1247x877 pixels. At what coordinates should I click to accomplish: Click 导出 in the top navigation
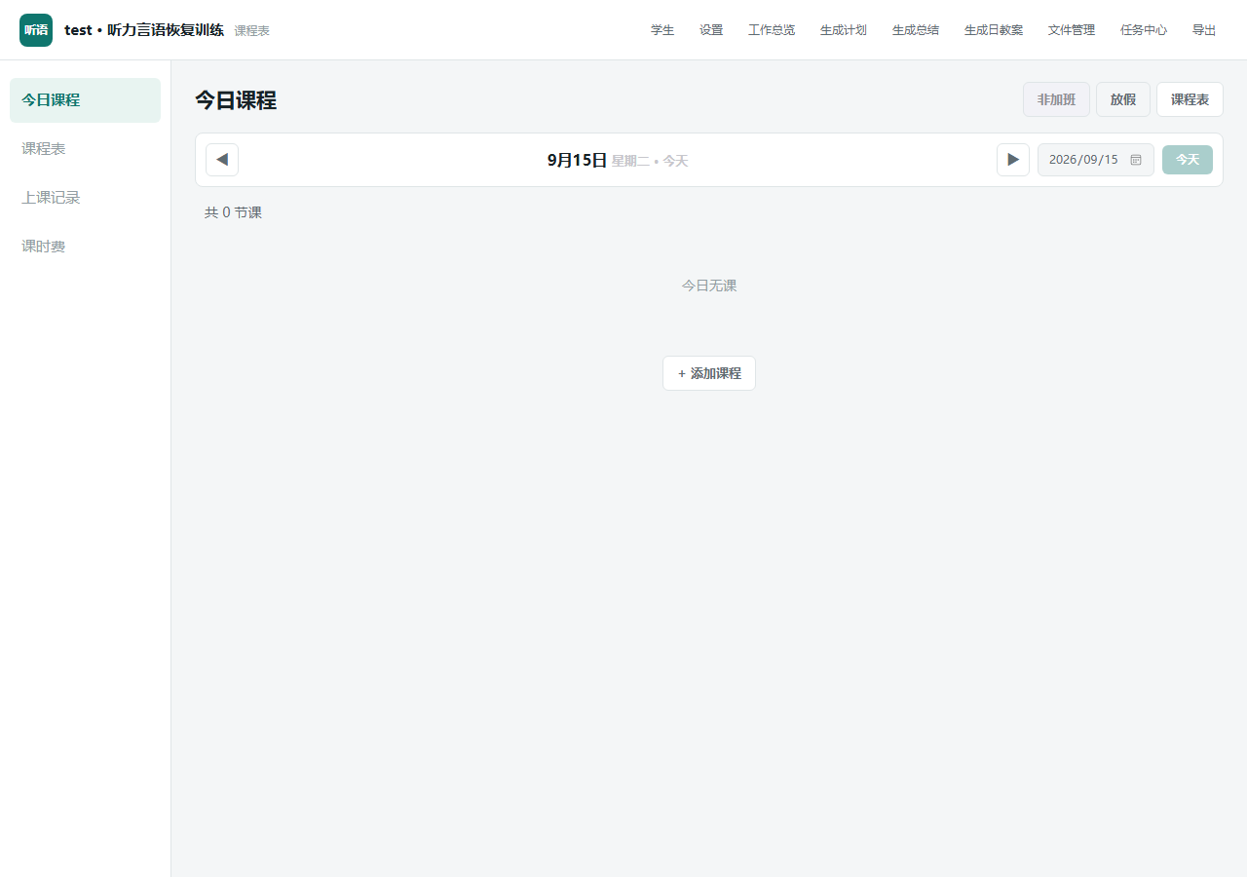pyautogui.click(x=1204, y=30)
